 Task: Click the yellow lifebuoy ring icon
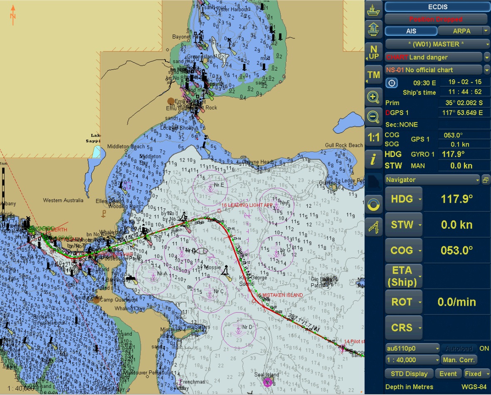click(373, 204)
